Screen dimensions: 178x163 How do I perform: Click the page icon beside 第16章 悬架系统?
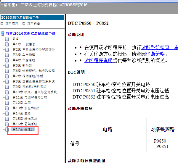click(7, 124)
